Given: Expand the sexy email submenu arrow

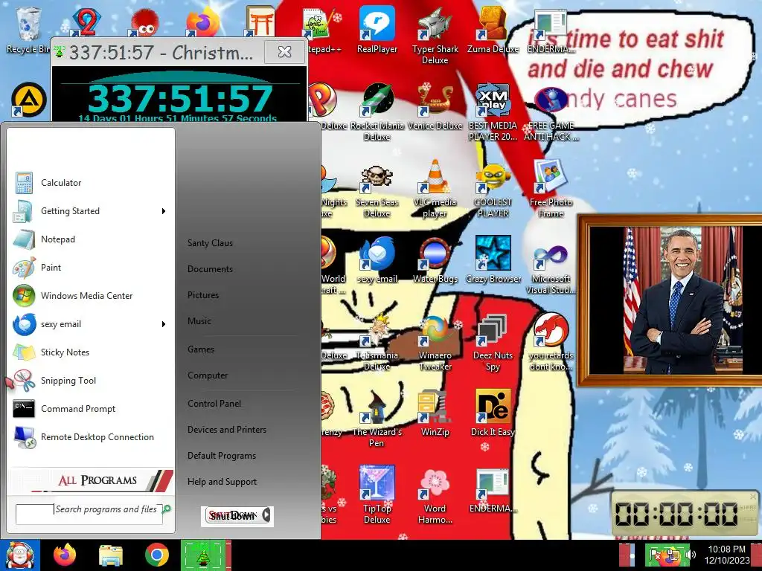Looking at the screenshot, I should coord(164,324).
